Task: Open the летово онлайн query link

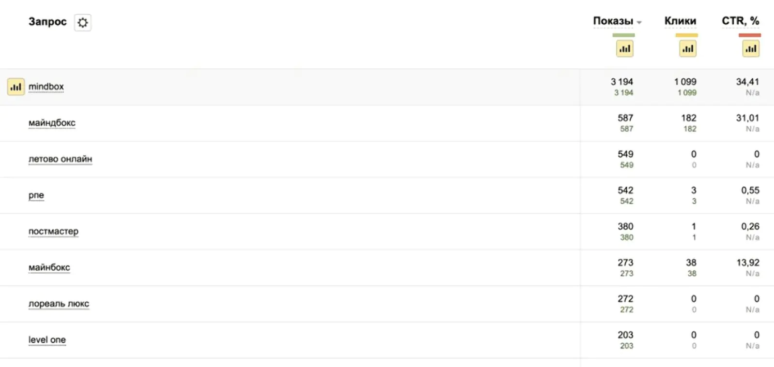Action: [60, 159]
